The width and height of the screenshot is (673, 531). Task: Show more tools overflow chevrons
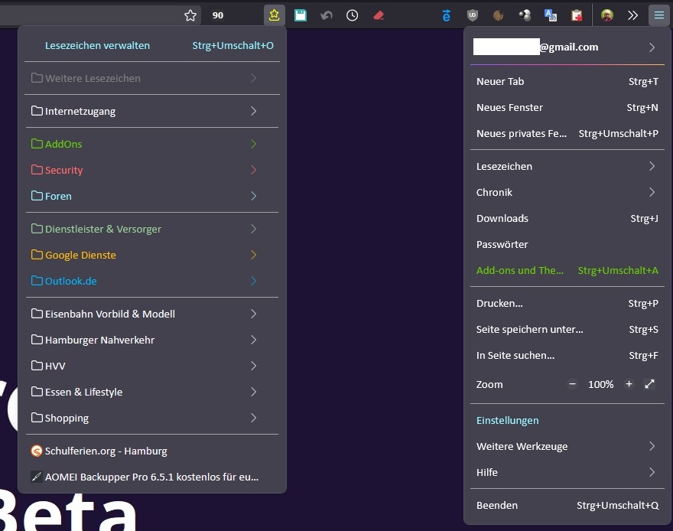(632, 15)
